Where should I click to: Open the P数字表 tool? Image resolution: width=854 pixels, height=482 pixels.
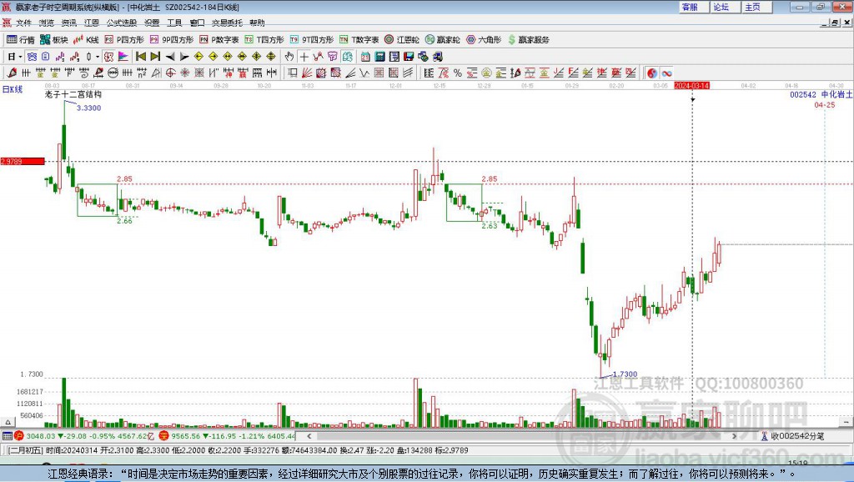tap(219, 40)
